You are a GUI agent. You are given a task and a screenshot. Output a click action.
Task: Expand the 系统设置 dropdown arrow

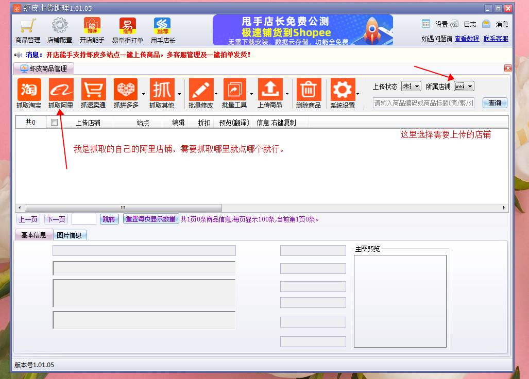(357, 94)
